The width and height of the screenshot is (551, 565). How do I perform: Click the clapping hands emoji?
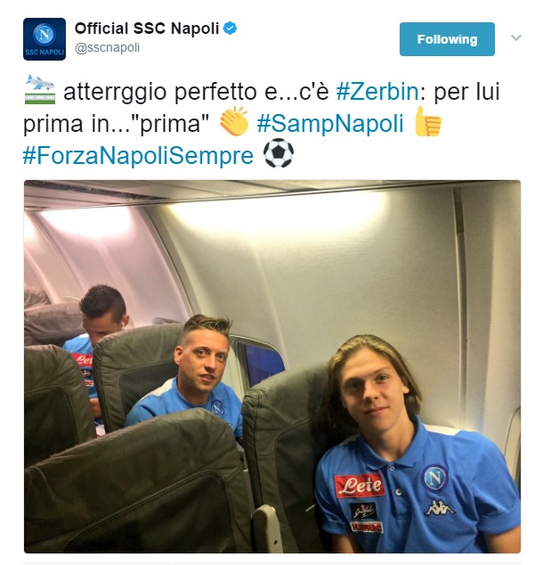coord(234,121)
